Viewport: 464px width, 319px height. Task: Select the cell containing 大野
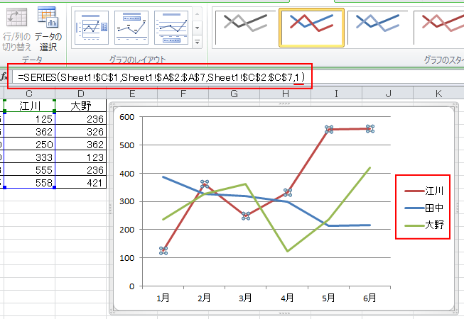point(80,106)
